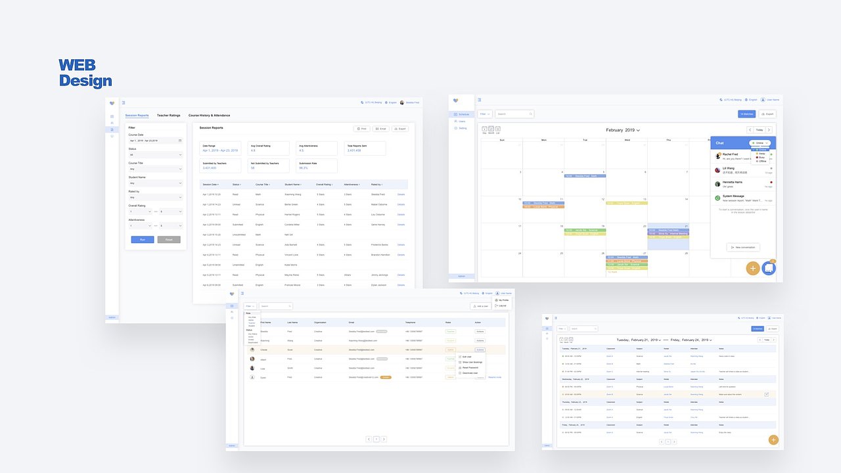Click orange plus button in list schedule window

click(773, 440)
